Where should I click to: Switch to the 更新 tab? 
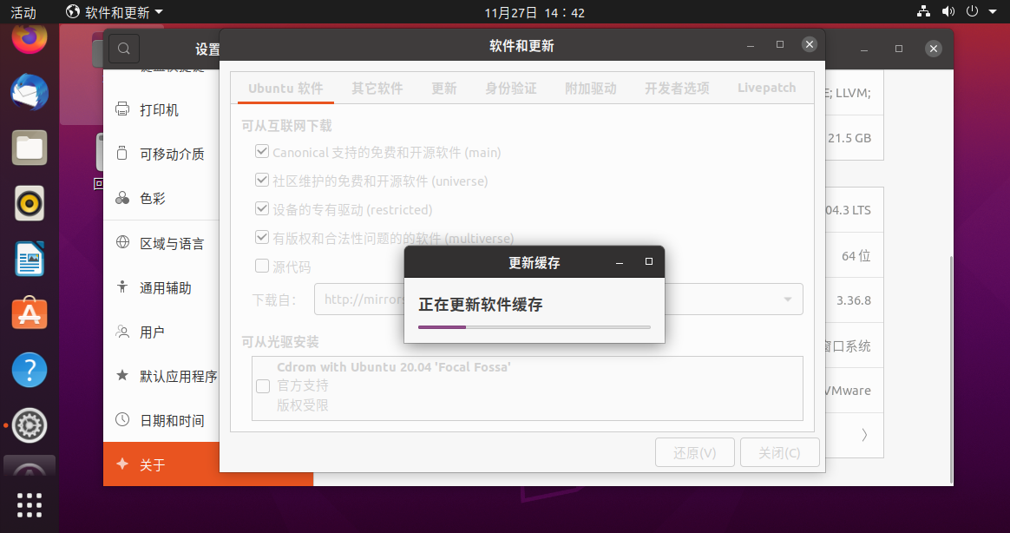point(444,89)
